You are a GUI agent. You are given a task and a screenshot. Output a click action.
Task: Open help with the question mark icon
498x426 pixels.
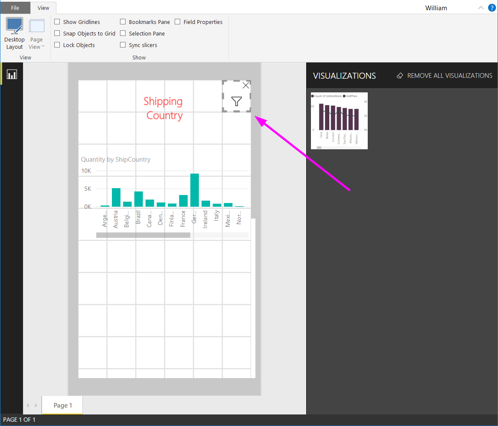pyautogui.click(x=492, y=8)
